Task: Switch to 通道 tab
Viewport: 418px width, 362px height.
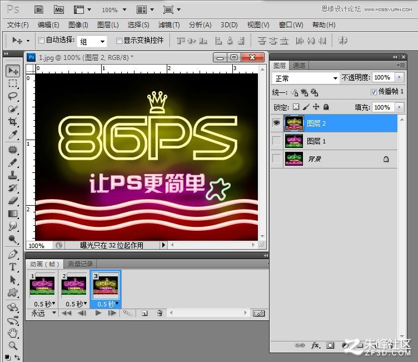Action: point(298,66)
